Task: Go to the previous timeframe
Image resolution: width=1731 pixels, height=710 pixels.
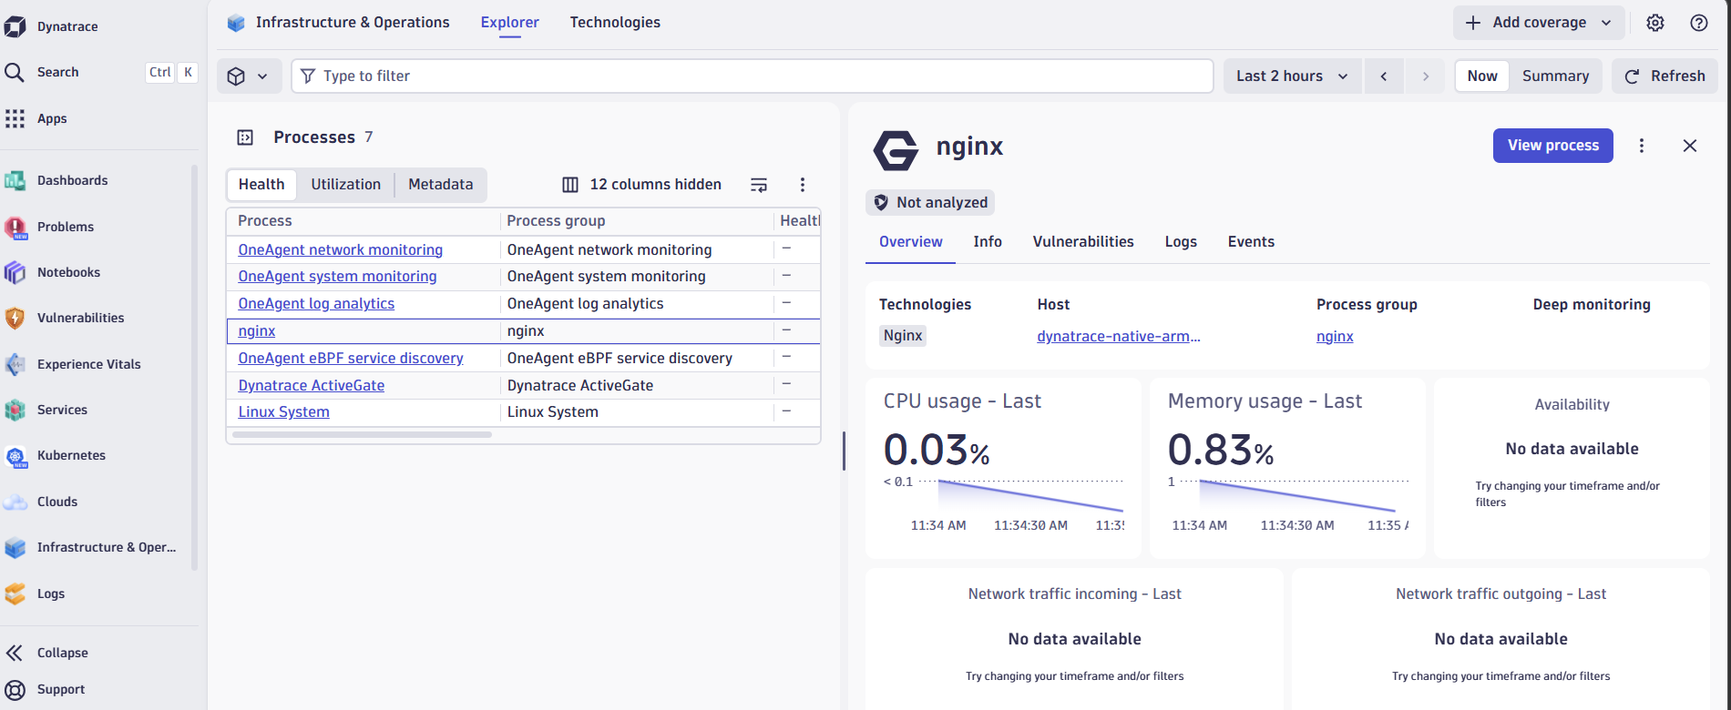Action: [x=1384, y=76]
